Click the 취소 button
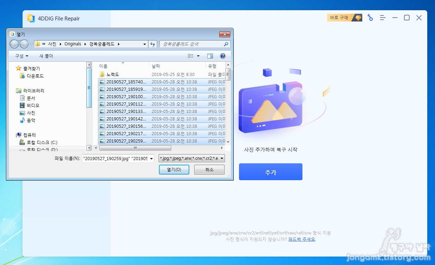The height and width of the screenshot is (265, 435). point(209,170)
